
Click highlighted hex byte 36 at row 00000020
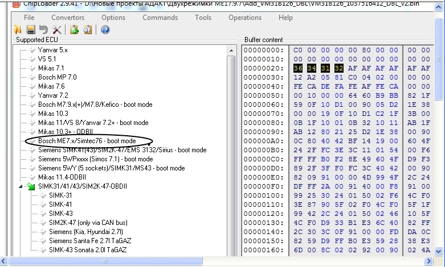[x=297, y=68]
